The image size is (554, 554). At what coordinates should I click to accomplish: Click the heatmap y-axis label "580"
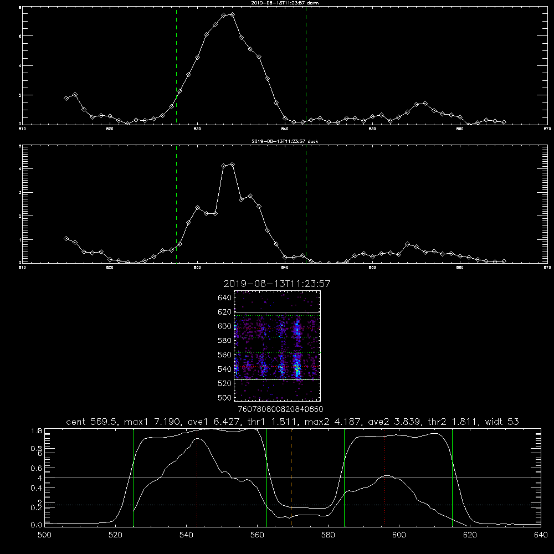click(225, 340)
